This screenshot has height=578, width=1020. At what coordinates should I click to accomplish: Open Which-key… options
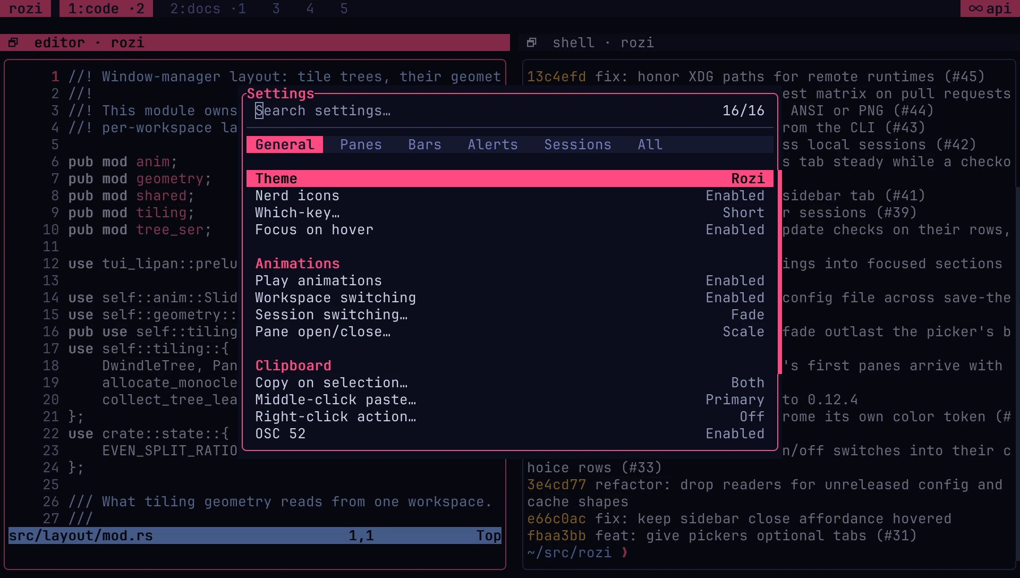510,212
